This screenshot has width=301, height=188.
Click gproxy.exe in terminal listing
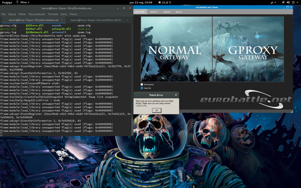click(x=8, y=29)
